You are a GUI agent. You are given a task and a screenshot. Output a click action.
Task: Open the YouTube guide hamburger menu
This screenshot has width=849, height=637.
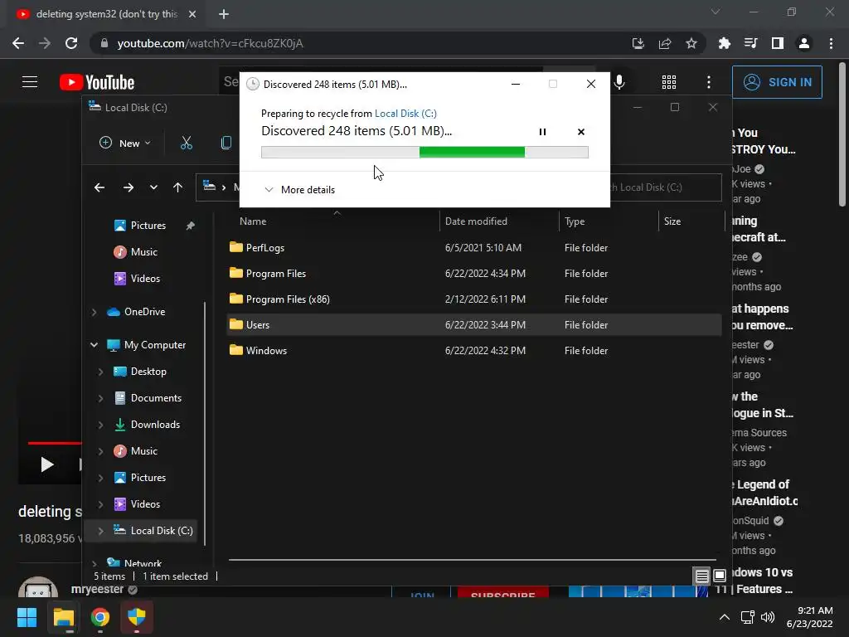click(x=30, y=82)
